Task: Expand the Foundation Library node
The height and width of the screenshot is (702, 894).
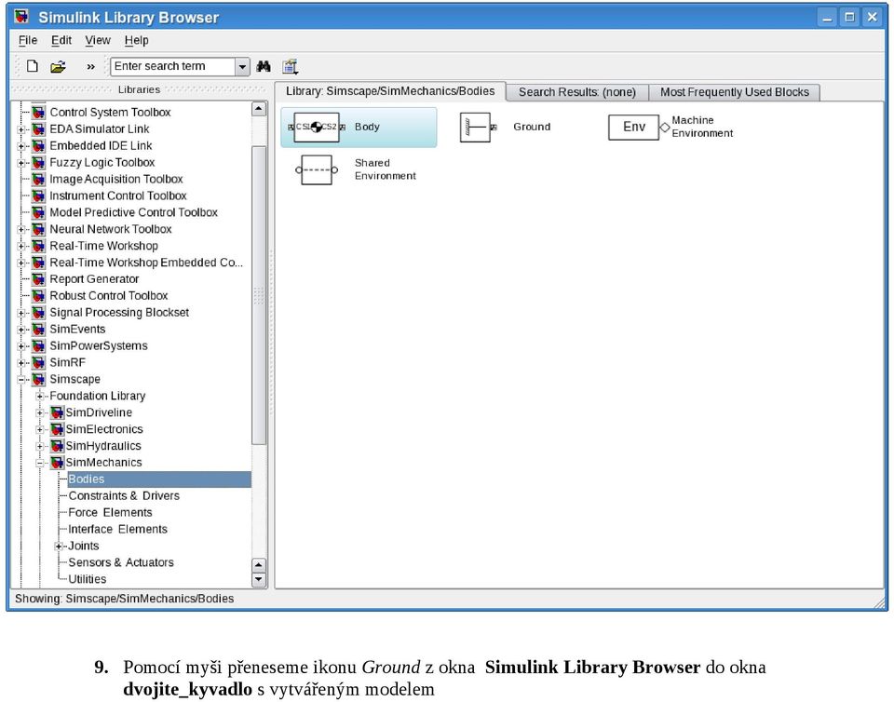Action: coord(40,396)
